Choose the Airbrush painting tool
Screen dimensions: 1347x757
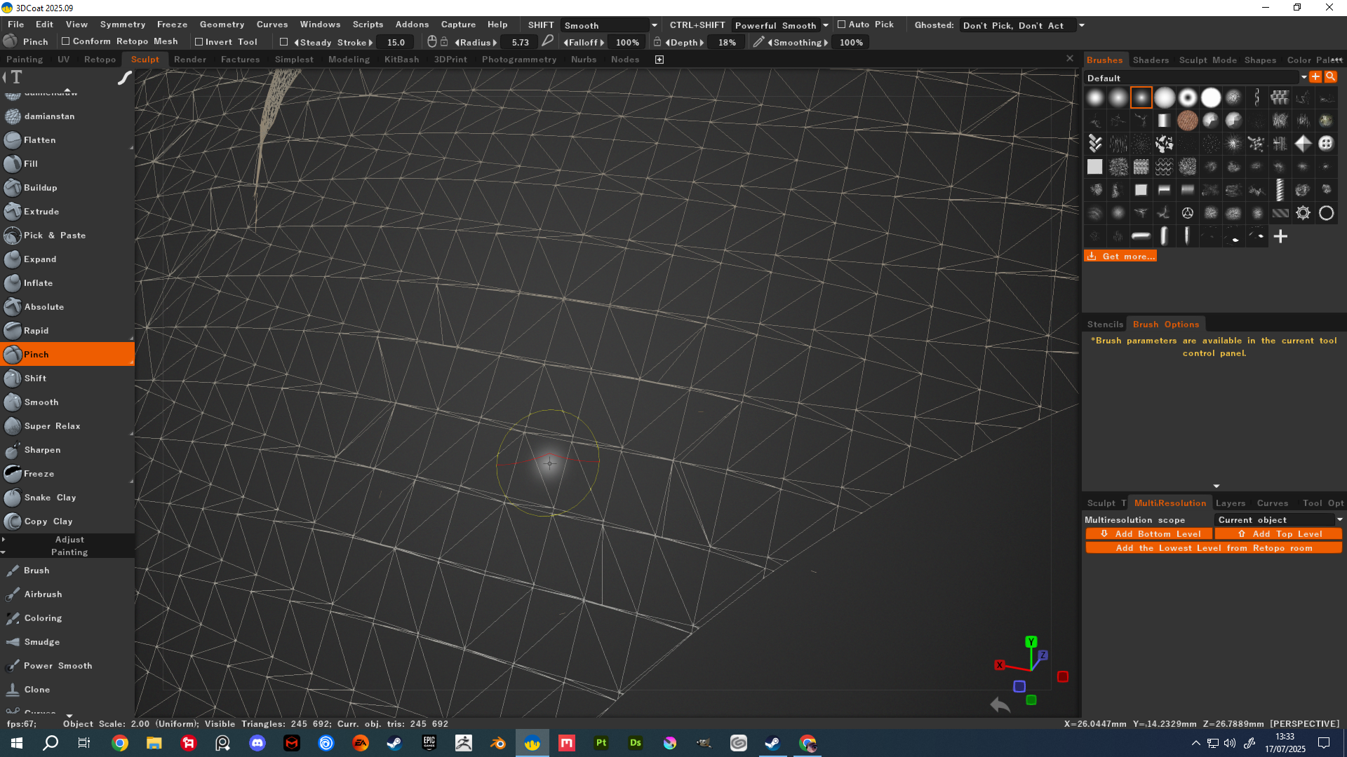click(43, 594)
